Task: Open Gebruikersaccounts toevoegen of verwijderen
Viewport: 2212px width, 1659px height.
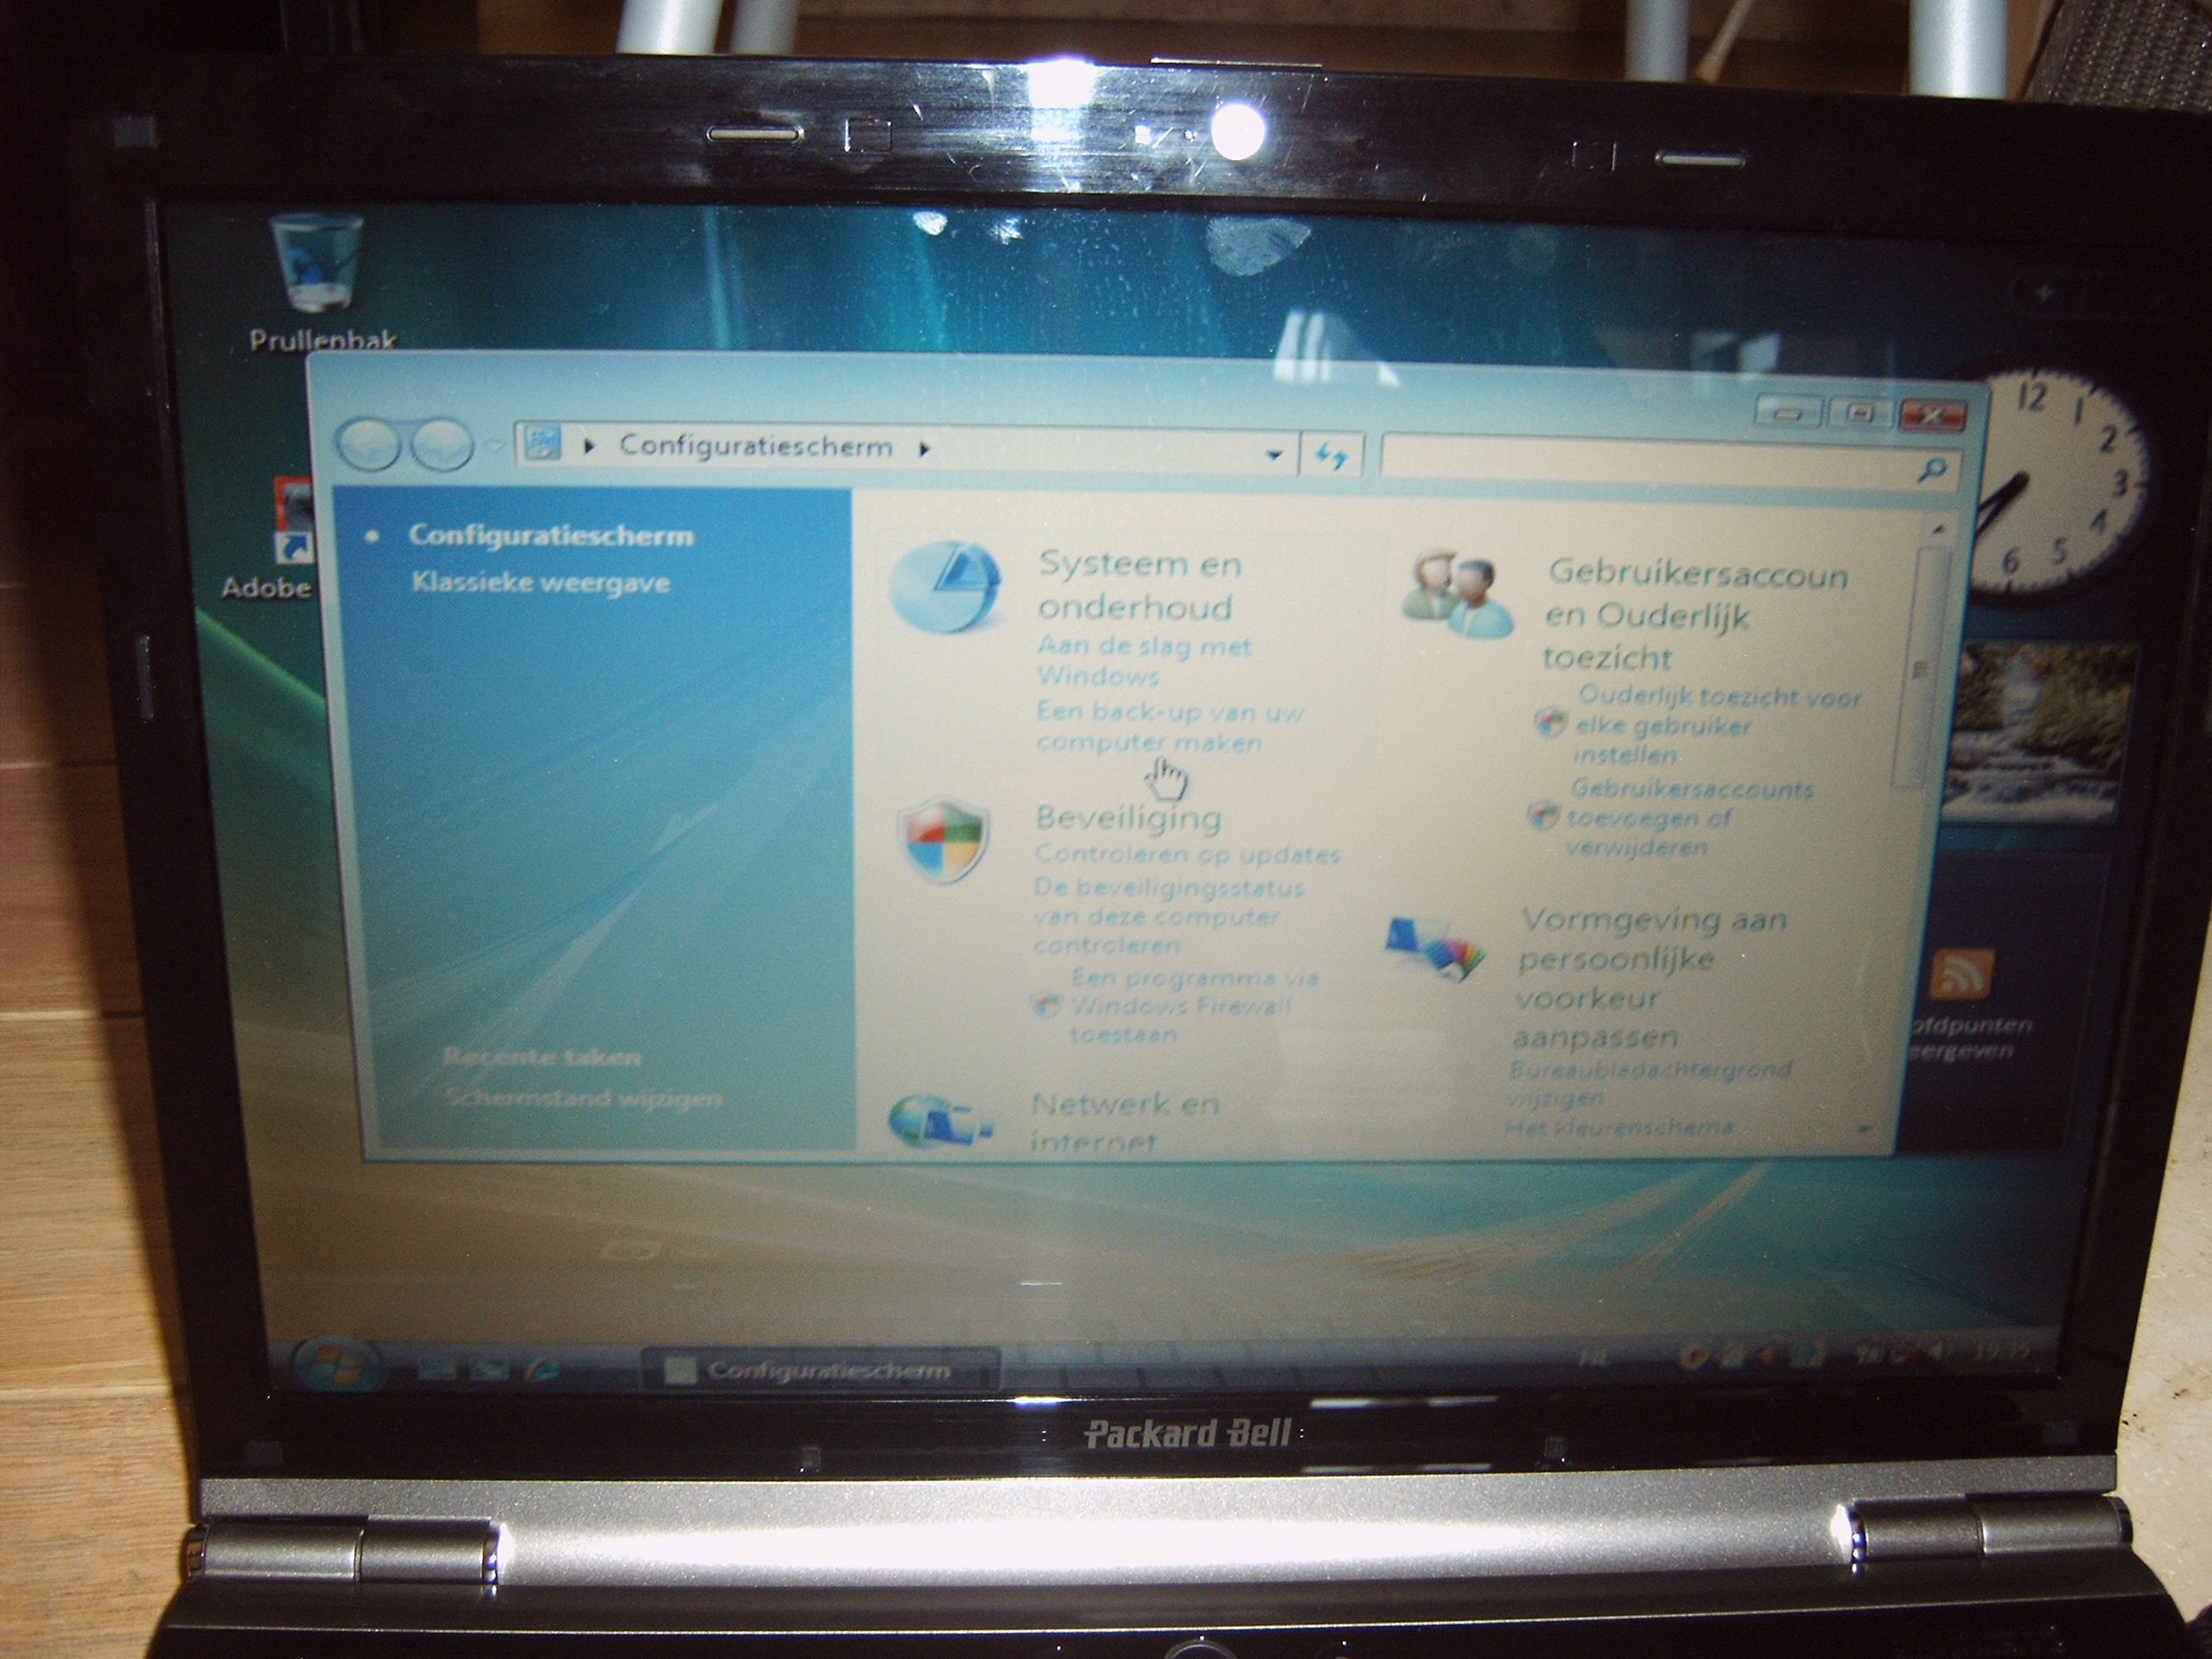Action: pyautogui.click(x=1690, y=818)
